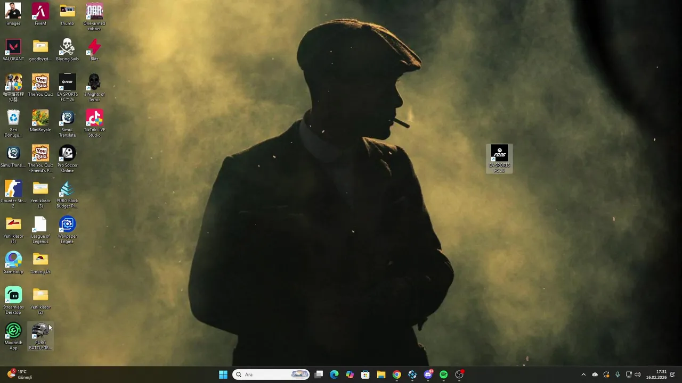This screenshot has height=383, width=682.
Task: Open the Windows Start menu
Action: (x=223, y=374)
